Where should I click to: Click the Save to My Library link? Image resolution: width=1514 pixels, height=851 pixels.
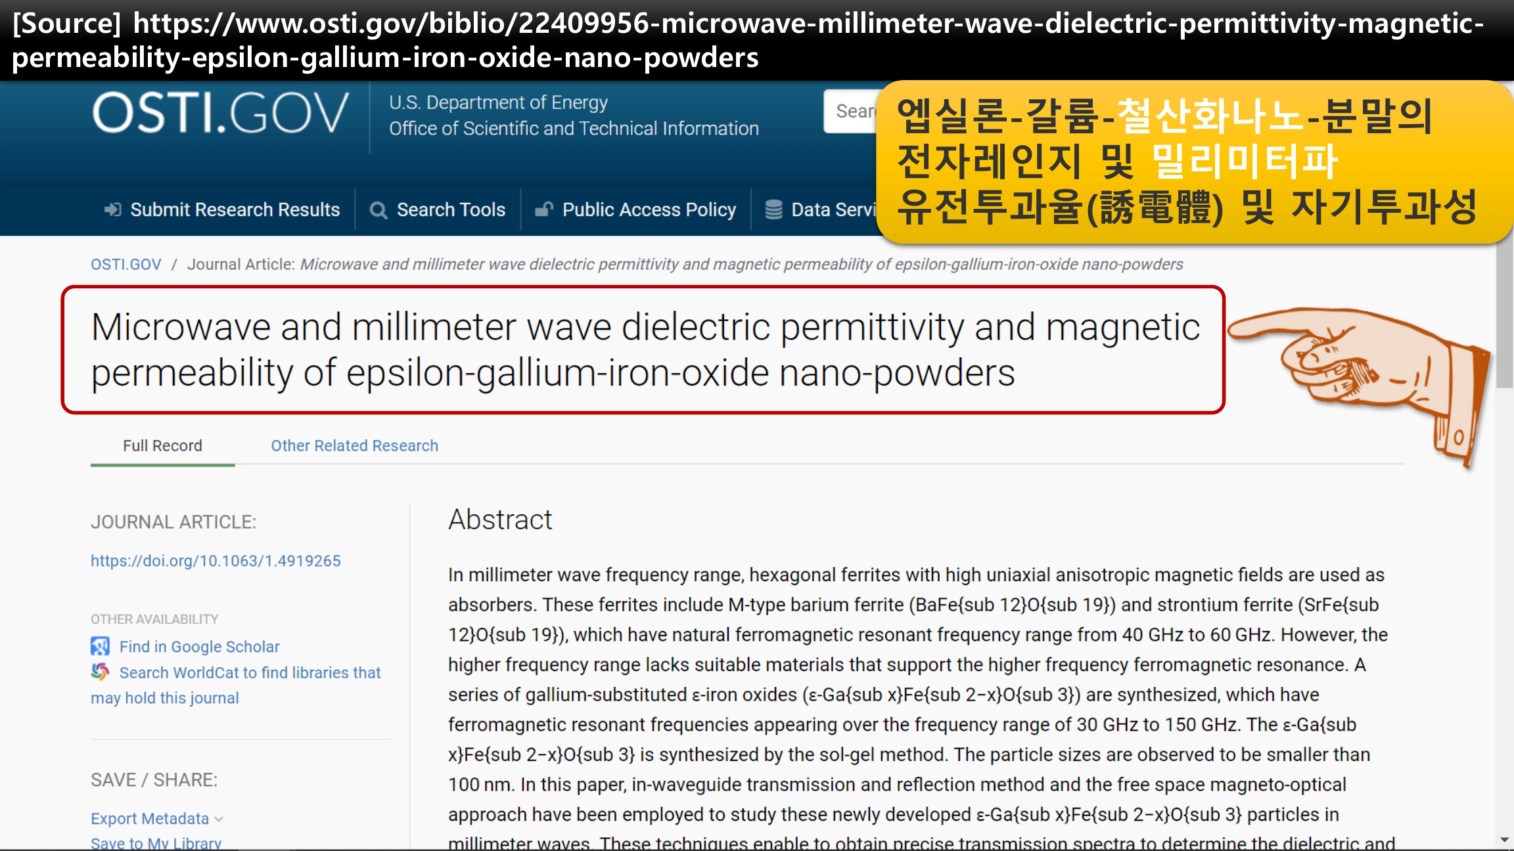156,843
